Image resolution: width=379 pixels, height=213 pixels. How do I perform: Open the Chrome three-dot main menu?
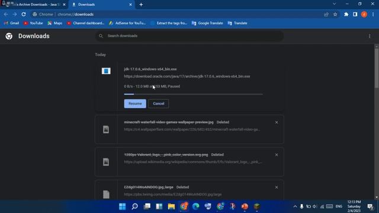[373, 14]
